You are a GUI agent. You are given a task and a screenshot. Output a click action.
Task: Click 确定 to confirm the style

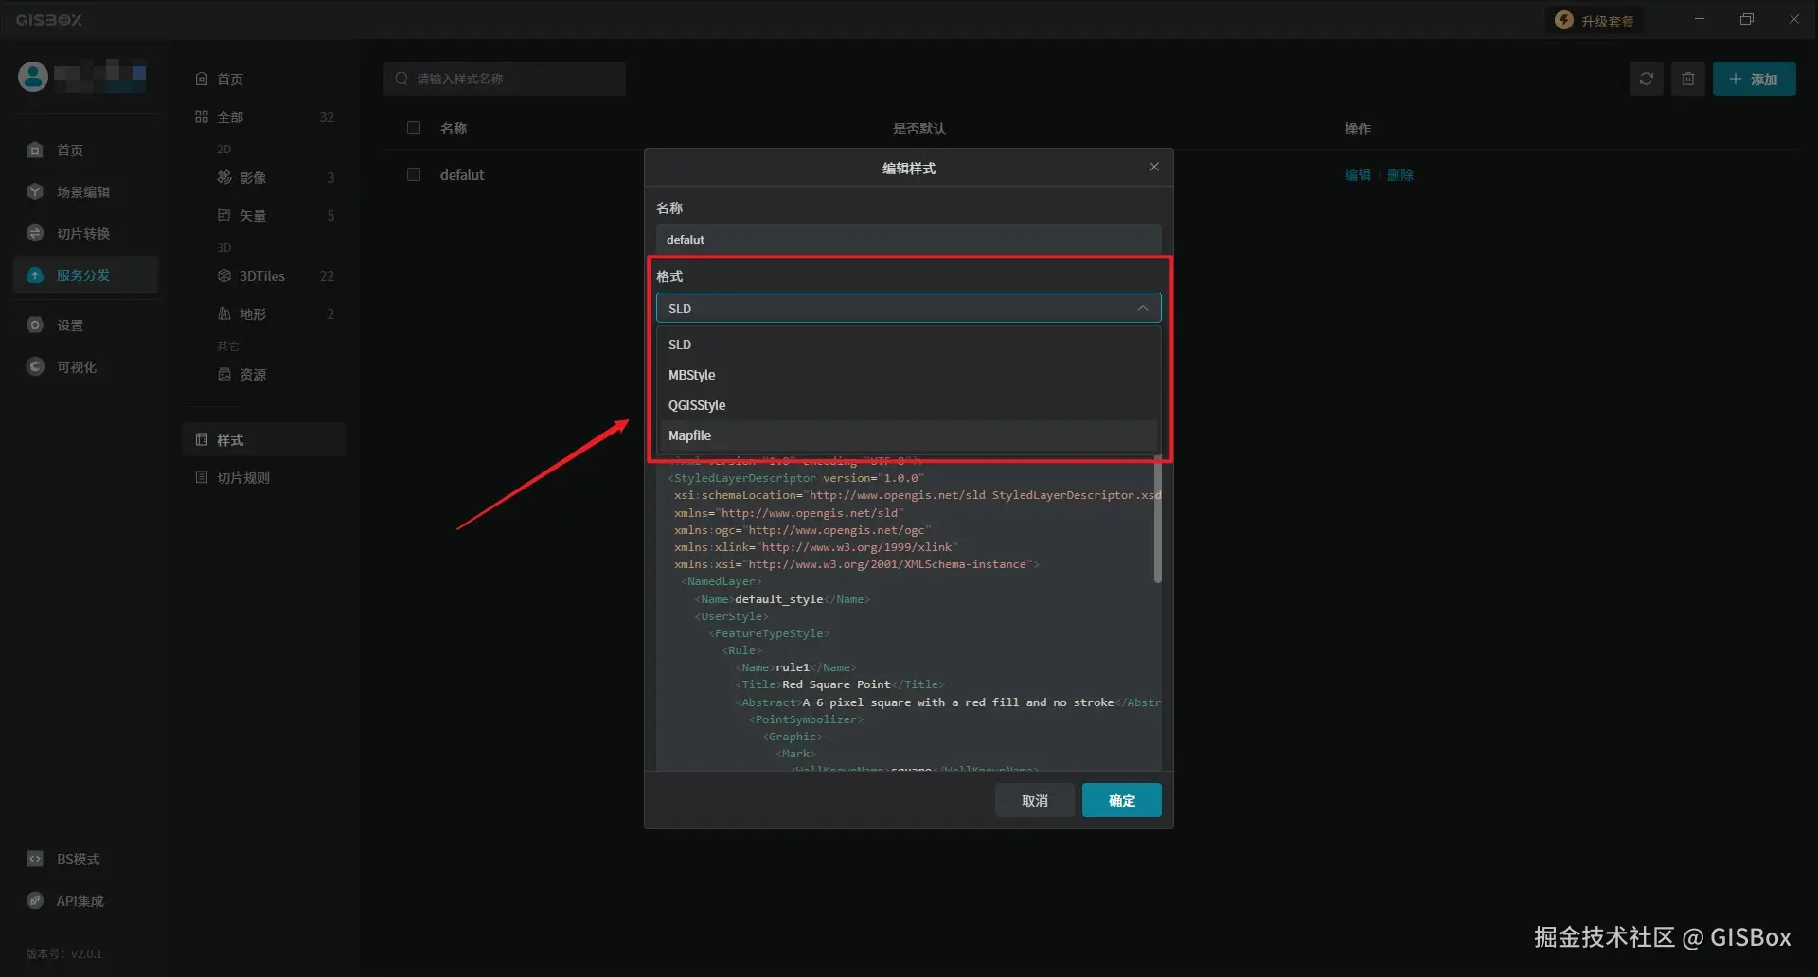tap(1122, 800)
